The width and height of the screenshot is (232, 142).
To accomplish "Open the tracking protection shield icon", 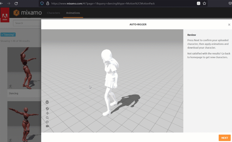I will coord(42,3).
